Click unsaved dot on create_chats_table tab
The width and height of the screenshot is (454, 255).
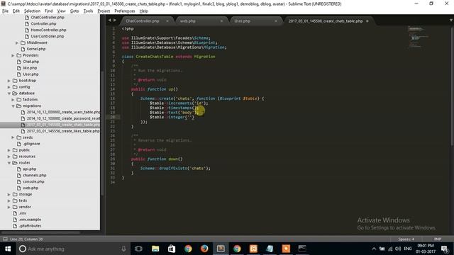point(367,21)
